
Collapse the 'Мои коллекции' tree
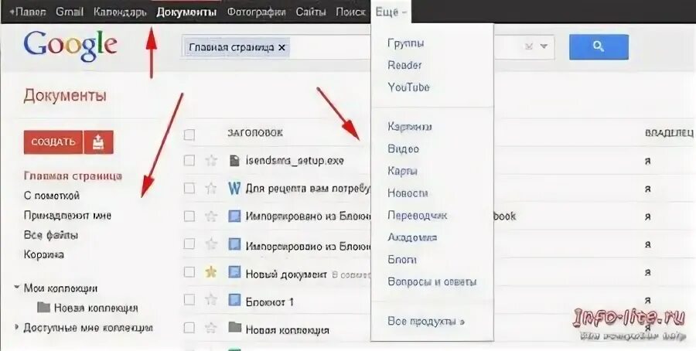[x=17, y=288]
